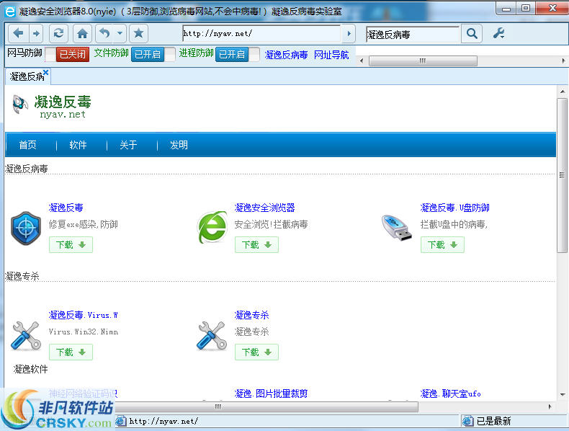
Task: Toggle the 进程防御 switch showing 已开启
Action: point(238,55)
